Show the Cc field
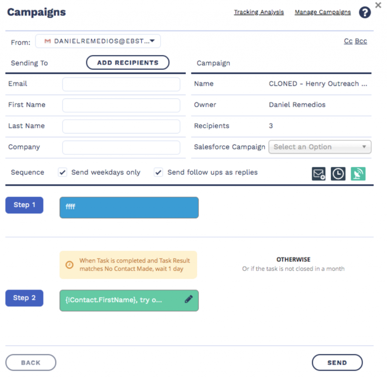387x377 pixels. pos(348,41)
